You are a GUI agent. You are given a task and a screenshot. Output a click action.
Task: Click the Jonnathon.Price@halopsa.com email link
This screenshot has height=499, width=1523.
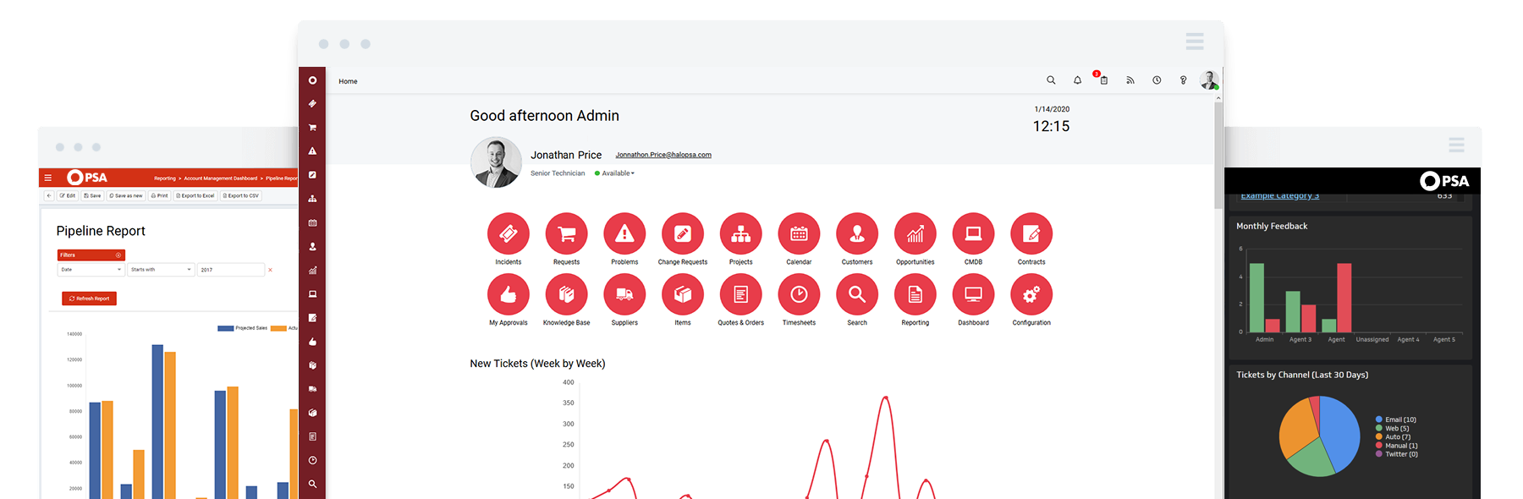663,155
